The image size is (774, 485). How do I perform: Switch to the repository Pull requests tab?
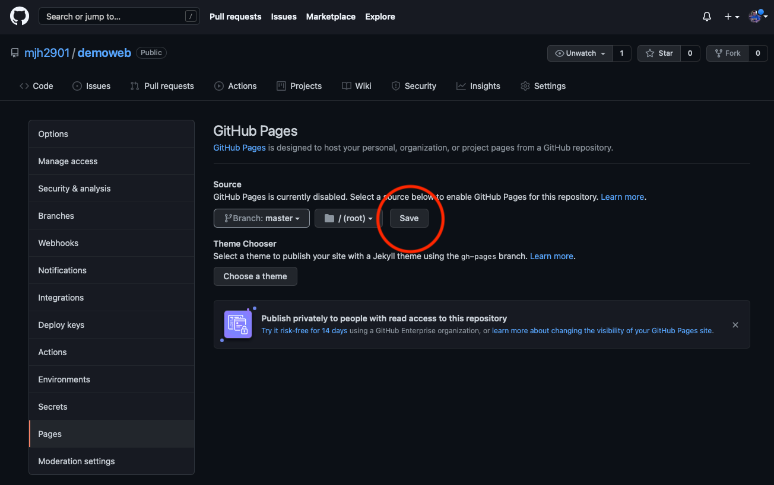(x=162, y=86)
